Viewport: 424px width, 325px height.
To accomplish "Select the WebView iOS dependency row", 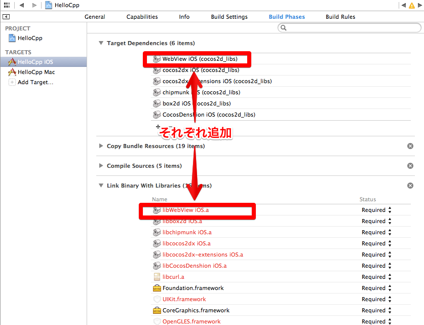I will pyautogui.click(x=281, y=59).
